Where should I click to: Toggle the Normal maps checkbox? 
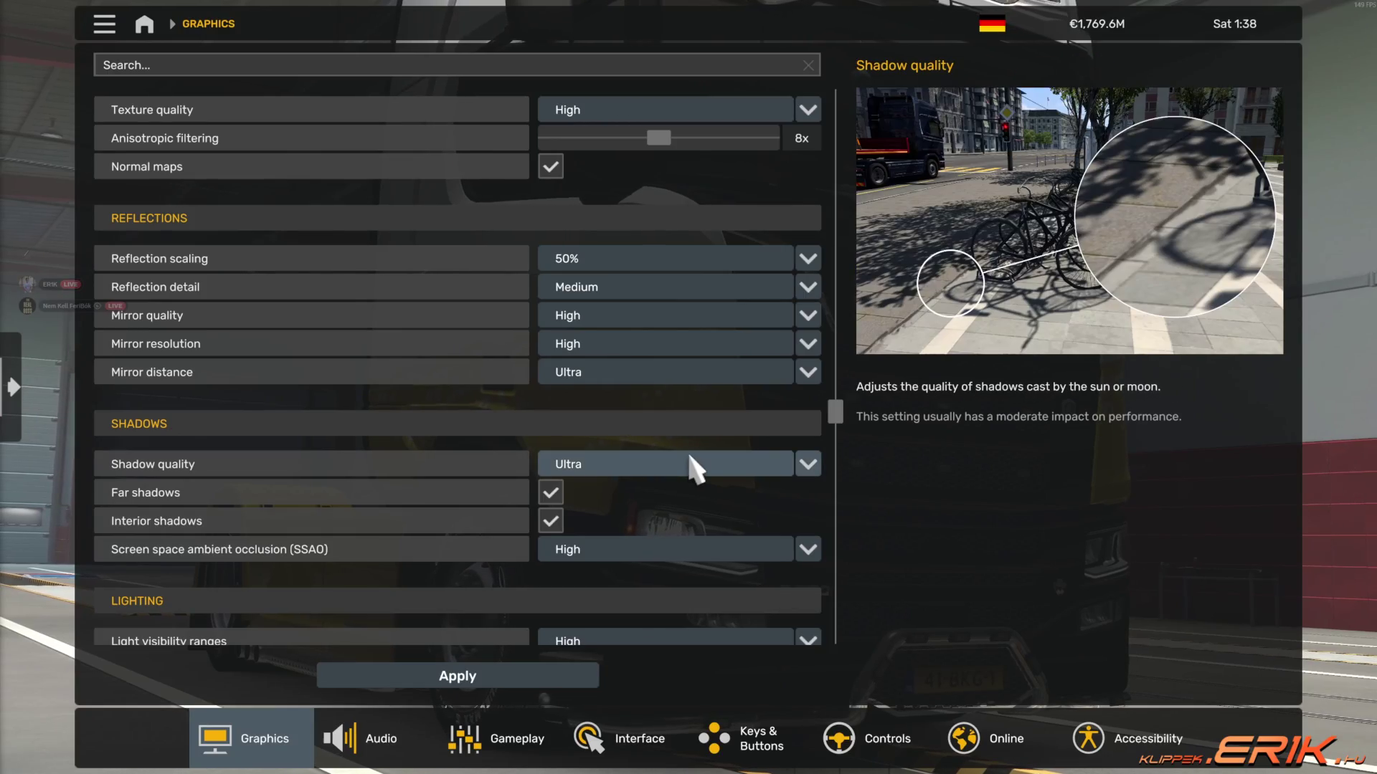(x=551, y=166)
